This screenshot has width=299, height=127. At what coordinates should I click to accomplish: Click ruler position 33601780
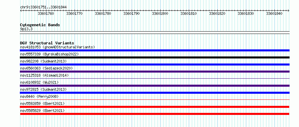(x=103, y=13)
